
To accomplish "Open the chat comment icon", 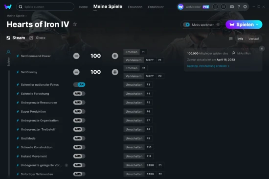I will 231,39.
